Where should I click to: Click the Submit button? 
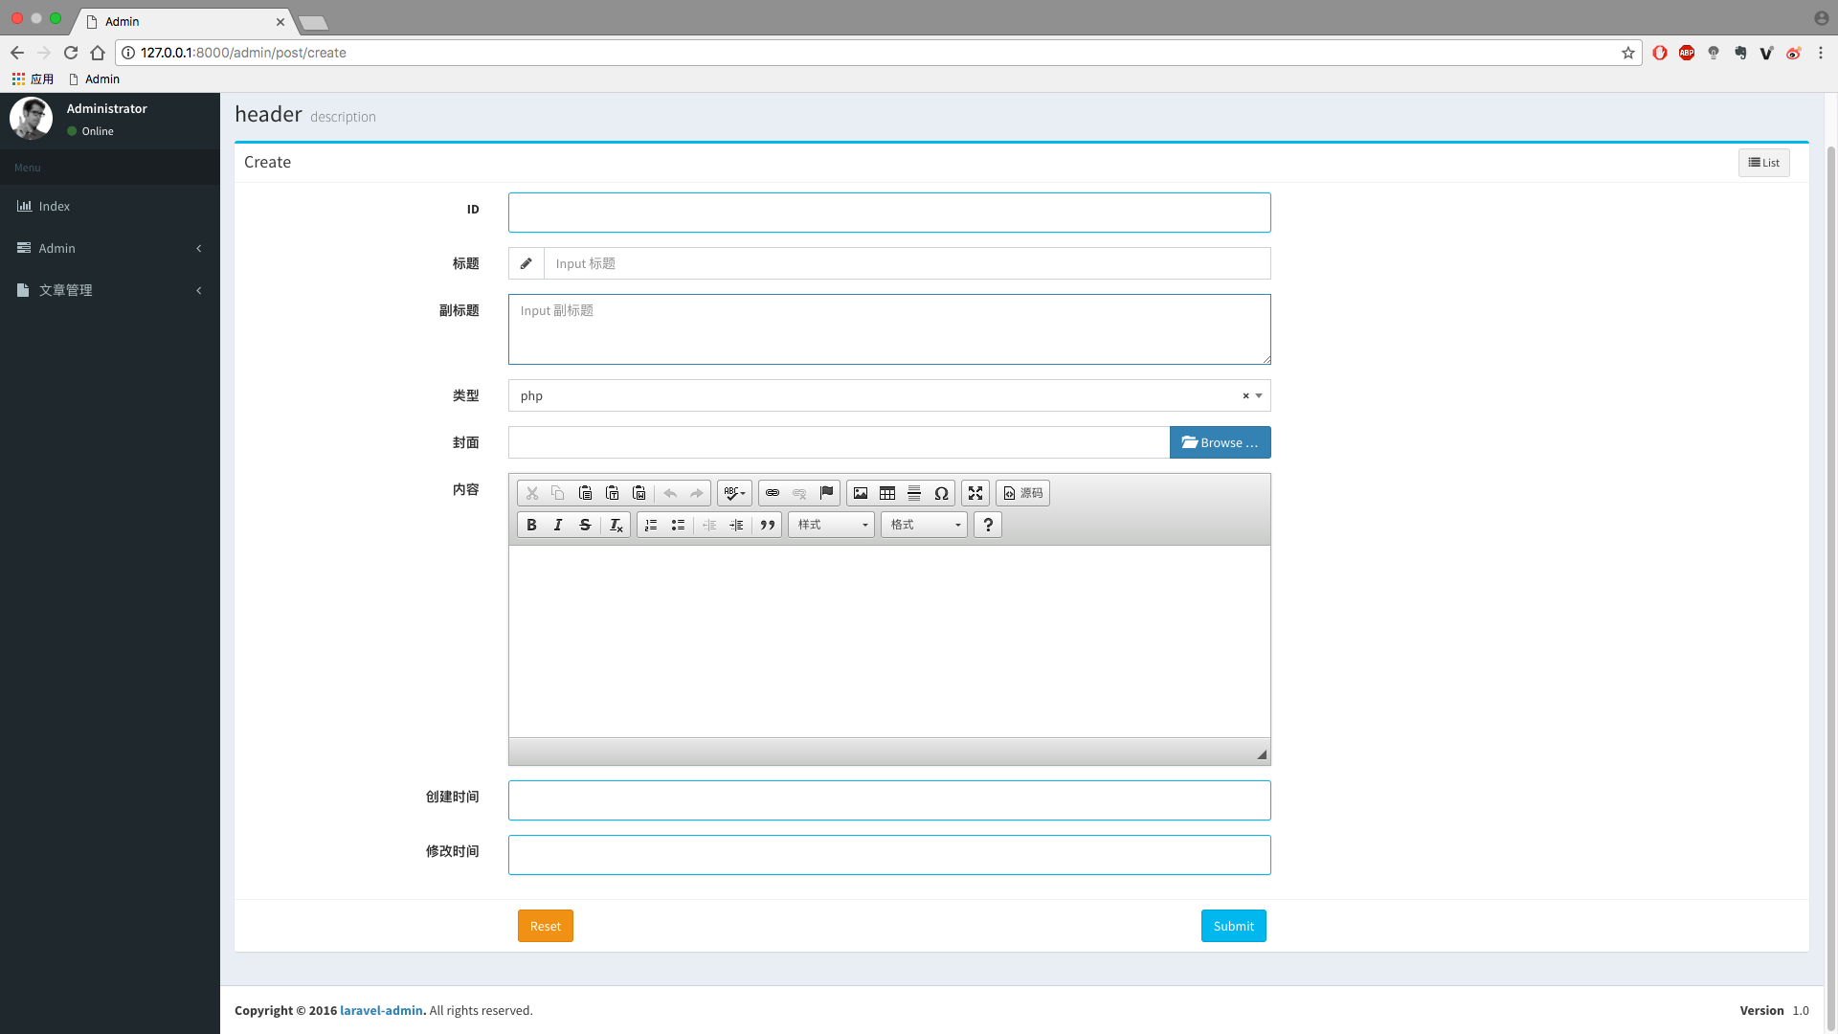pyautogui.click(x=1233, y=926)
